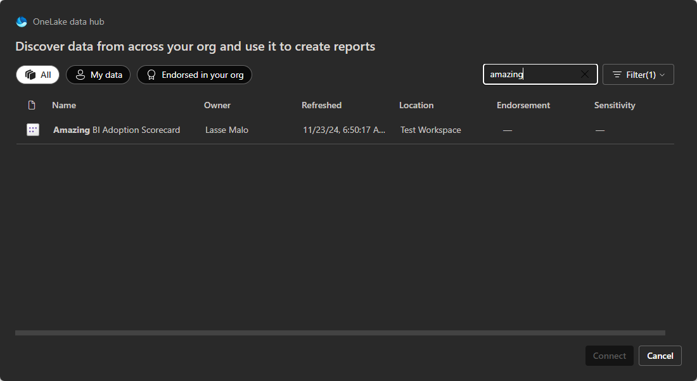Clear search text with the X icon
Viewport: 697px width, 381px height.
pos(585,74)
